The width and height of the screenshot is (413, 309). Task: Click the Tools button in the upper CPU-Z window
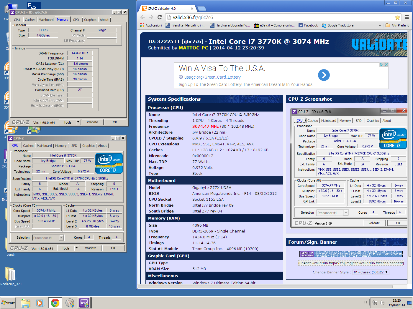click(68, 122)
